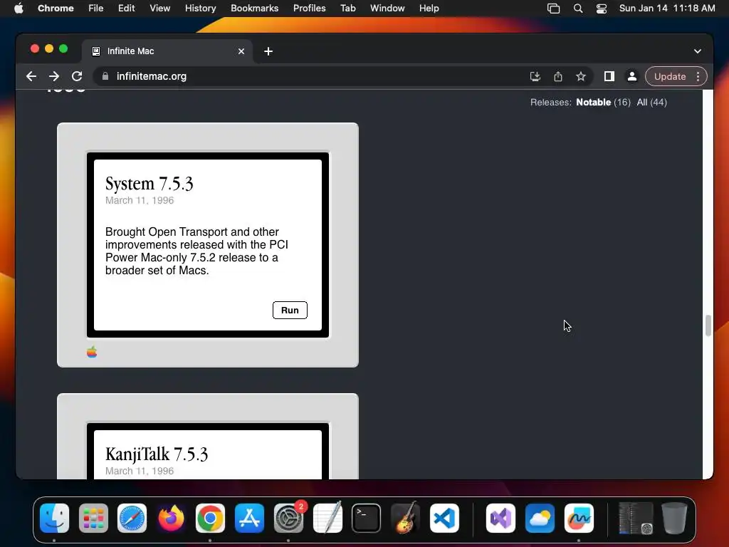729x547 pixels.
Task: Bookmark this tab with the star icon
Action: click(x=581, y=76)
